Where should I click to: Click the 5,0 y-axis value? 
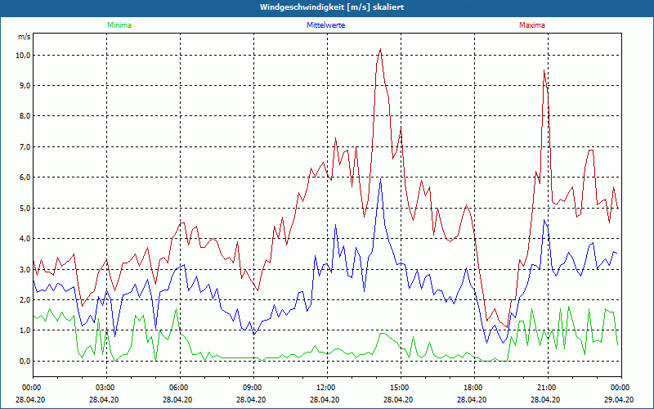click(25, 208)
